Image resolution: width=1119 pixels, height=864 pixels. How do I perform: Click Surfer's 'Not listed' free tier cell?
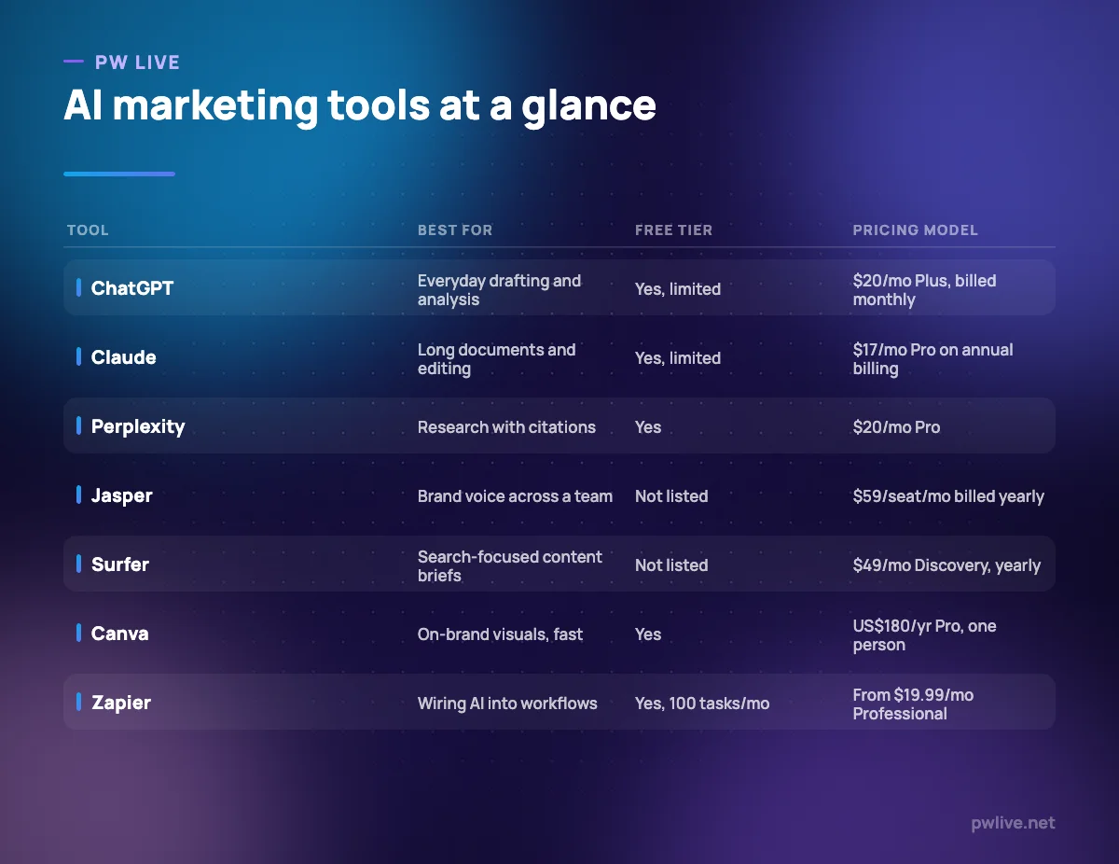point(671,565)
